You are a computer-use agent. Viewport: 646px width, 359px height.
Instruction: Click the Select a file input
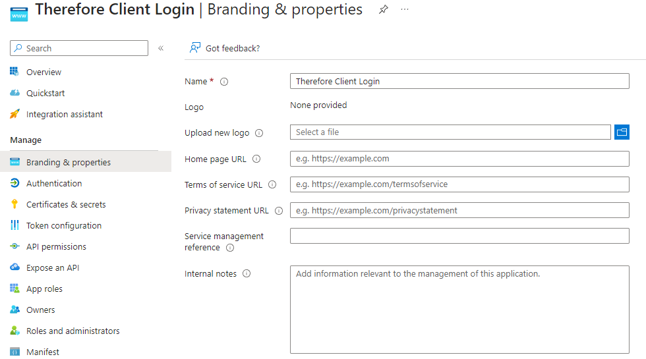pyautogui.click(x=450, y=132)
